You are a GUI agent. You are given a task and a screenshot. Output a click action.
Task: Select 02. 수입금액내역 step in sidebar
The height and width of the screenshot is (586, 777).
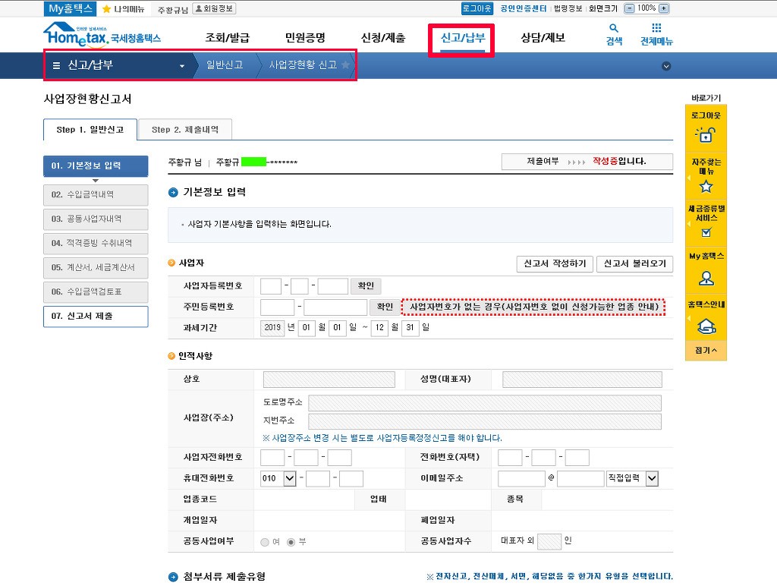96,195
